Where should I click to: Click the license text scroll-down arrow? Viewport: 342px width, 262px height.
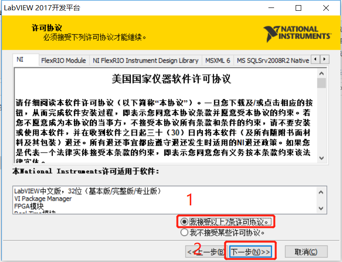[321, 158]
